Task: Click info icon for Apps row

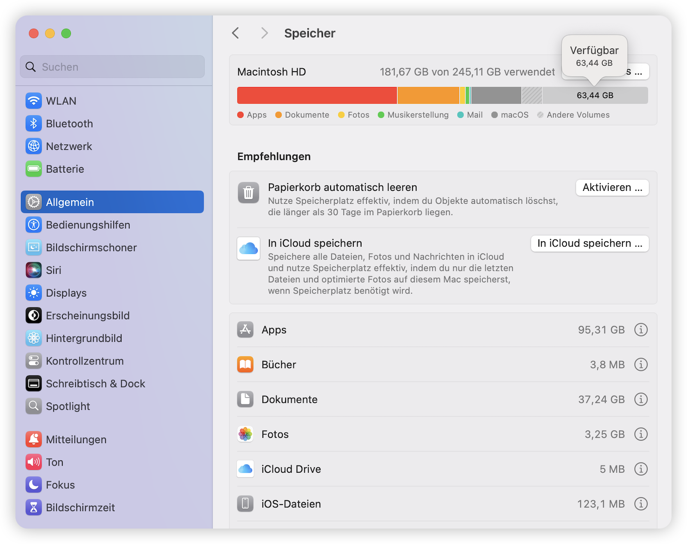Action: tap(641, 330)
